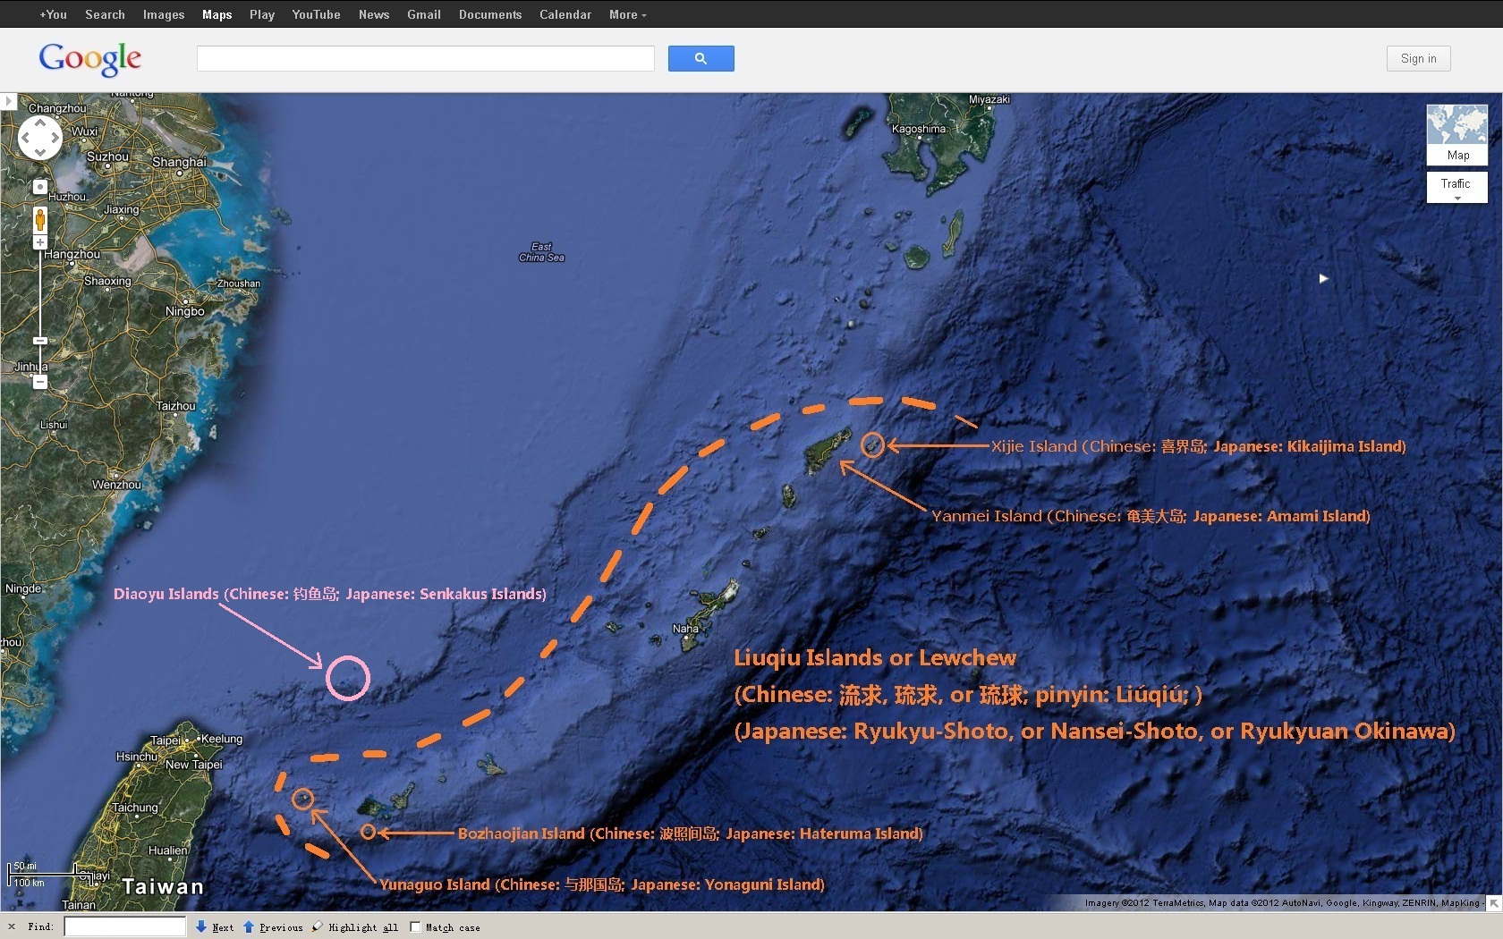The height and width of the screenshot is (939, 1503).
Task: Open Images in the top bar
Action: (x=164, y=14)
